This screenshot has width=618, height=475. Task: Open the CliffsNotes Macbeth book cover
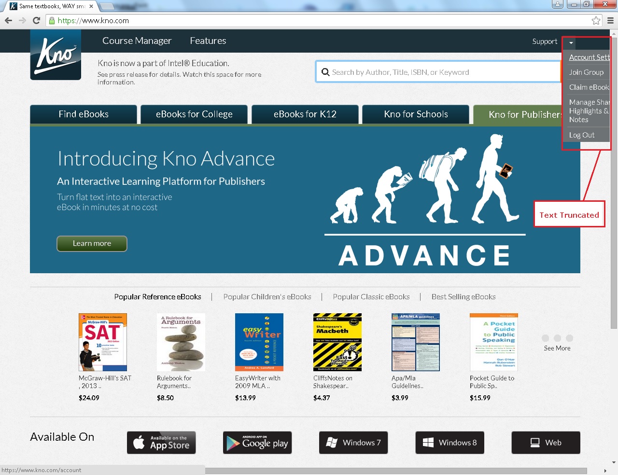337,342
